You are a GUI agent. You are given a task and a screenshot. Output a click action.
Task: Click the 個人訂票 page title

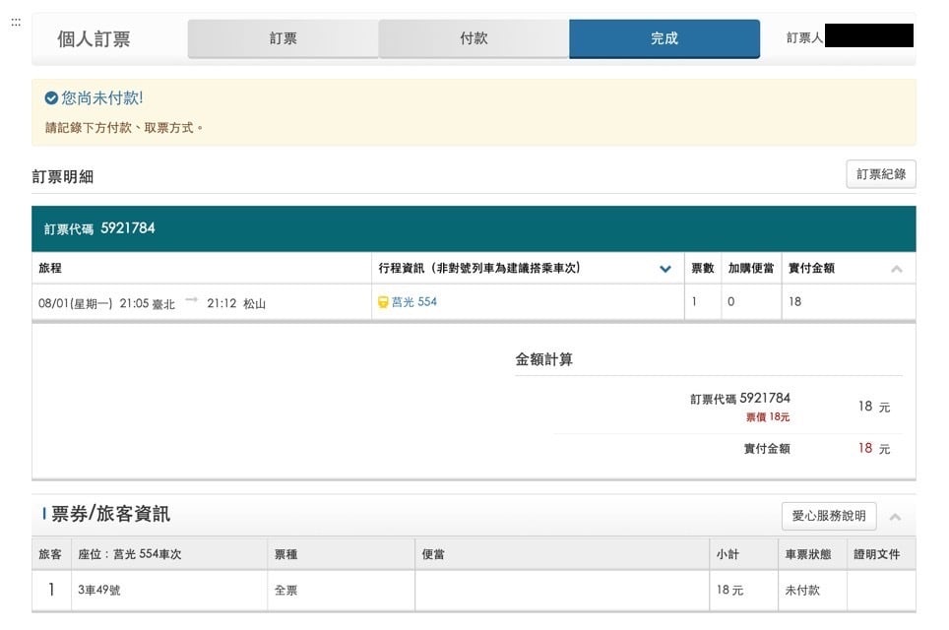click(x=94, y=39)
